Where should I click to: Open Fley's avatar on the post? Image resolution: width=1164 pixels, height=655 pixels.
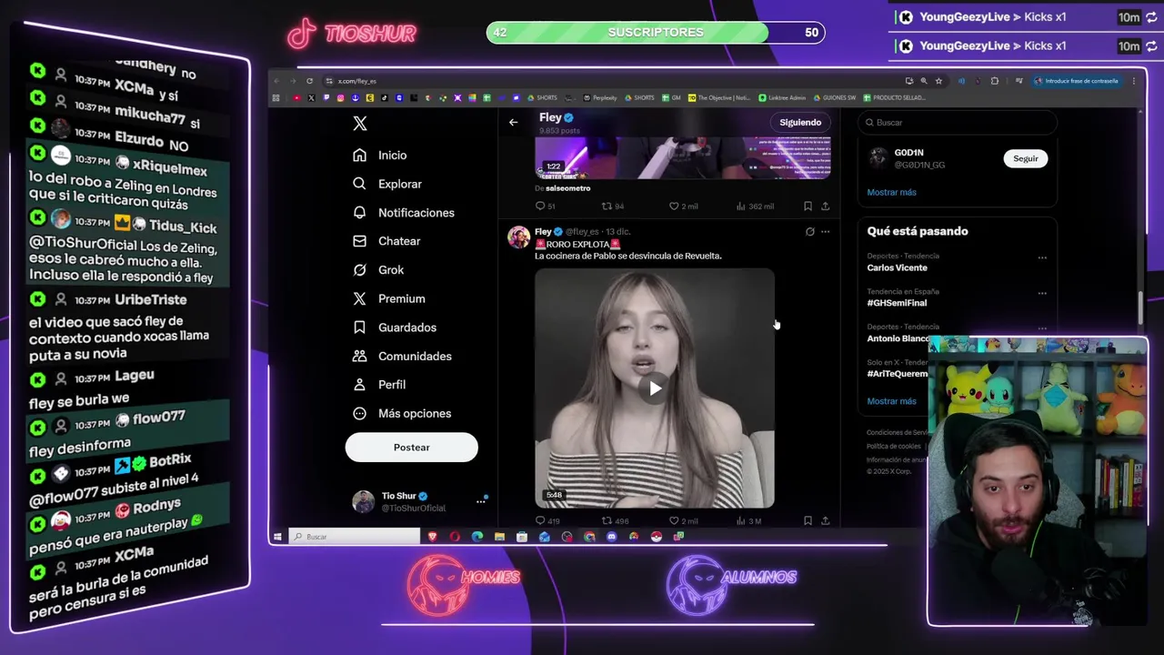(x=518, y=237)
